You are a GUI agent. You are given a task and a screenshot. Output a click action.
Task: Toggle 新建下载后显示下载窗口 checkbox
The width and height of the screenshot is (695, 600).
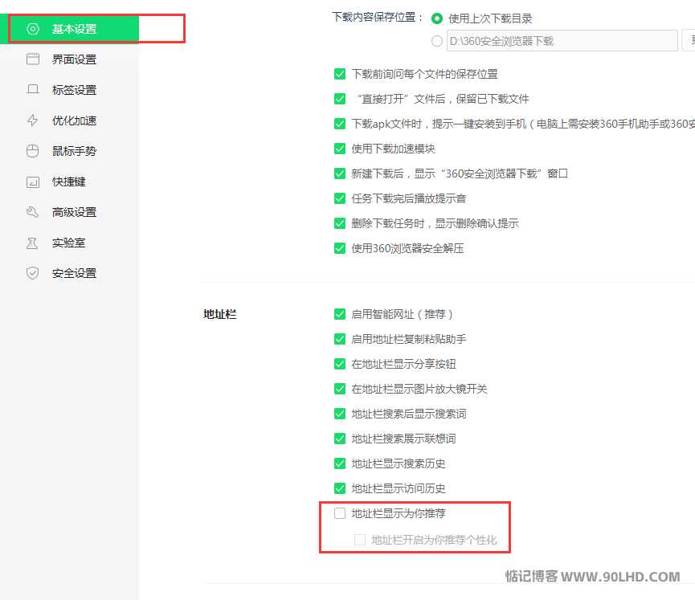point(340,173)
